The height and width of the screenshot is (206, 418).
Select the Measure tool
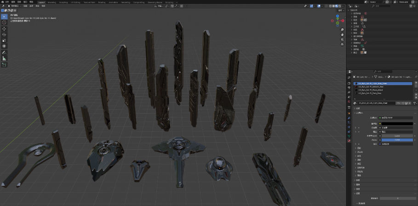point(4,58)
